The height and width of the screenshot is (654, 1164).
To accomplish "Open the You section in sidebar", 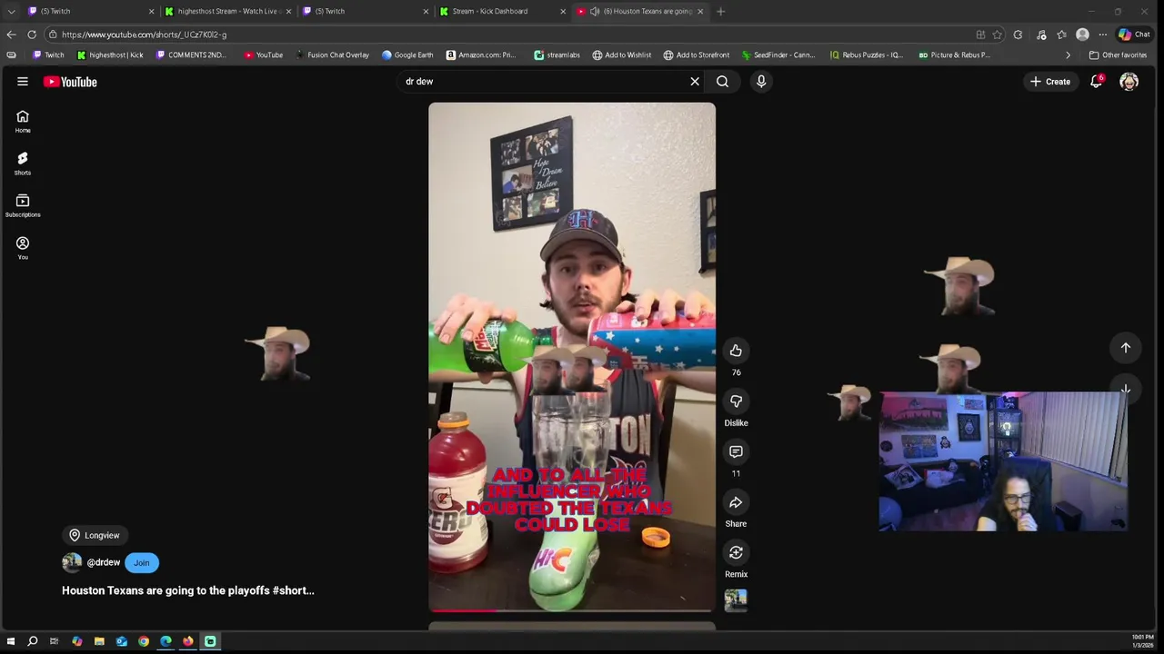I will click(23, 248).
